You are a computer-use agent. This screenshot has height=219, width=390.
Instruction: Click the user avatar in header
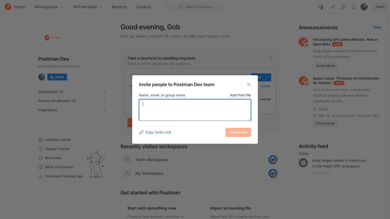[364, 7]
